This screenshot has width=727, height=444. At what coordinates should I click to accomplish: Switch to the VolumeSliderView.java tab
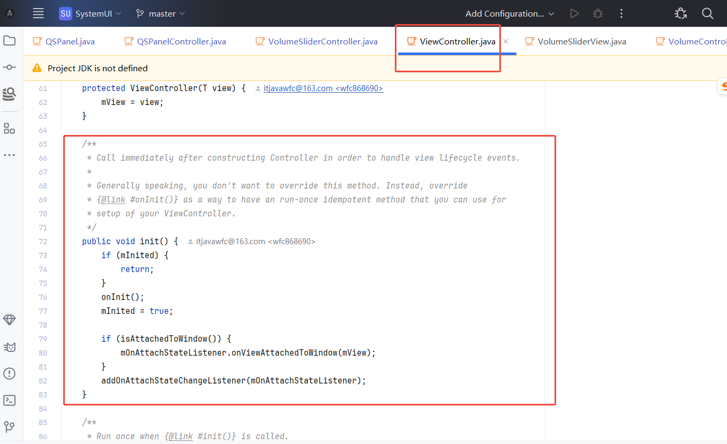[x=575, y=41]
